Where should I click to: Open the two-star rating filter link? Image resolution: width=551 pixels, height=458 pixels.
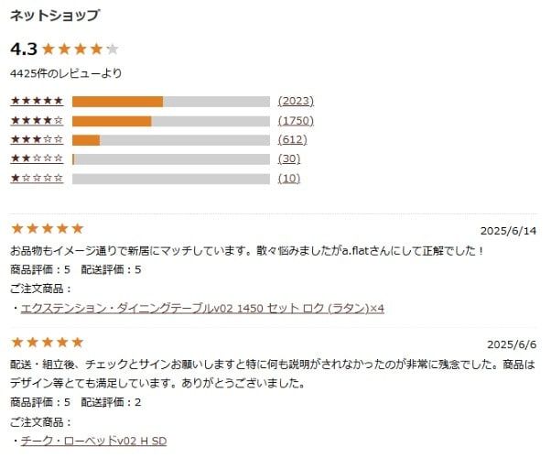tap(37, 158)
